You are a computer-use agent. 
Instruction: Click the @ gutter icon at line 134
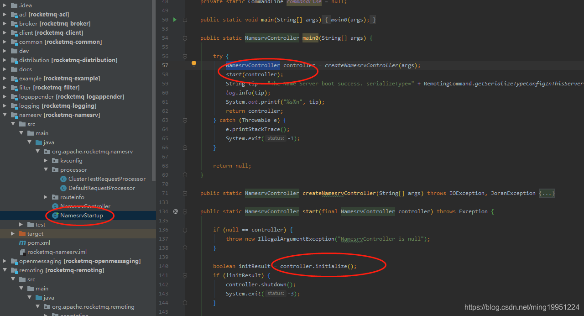[176, 211]
